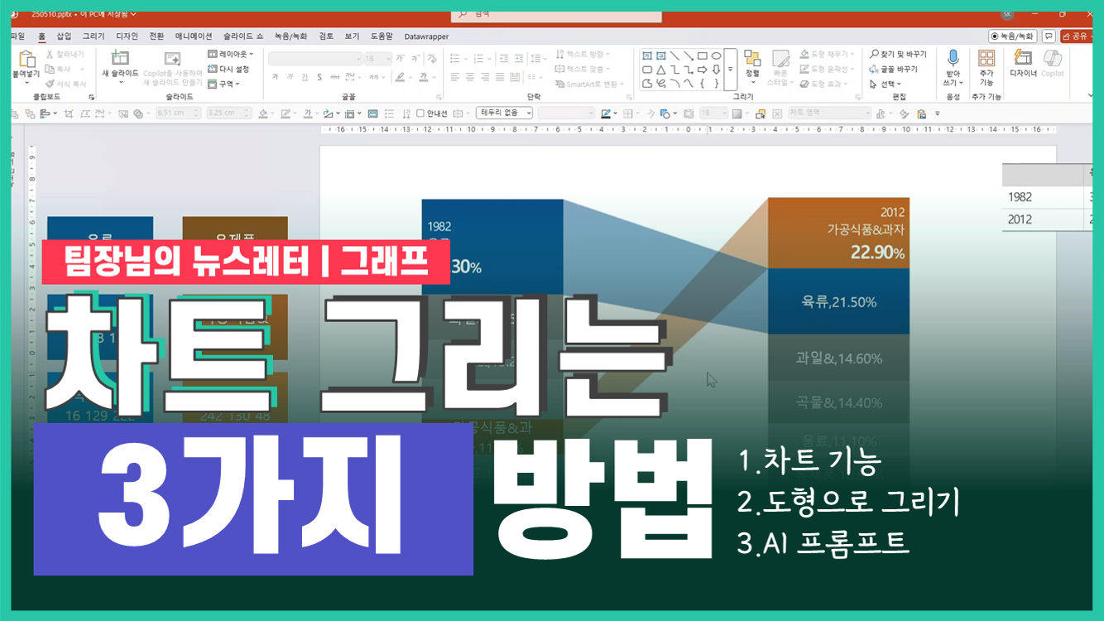Click the right-align paragraph icon
Image resolution: width=1104 pixels, height=621 pixels.
point(485,77)
